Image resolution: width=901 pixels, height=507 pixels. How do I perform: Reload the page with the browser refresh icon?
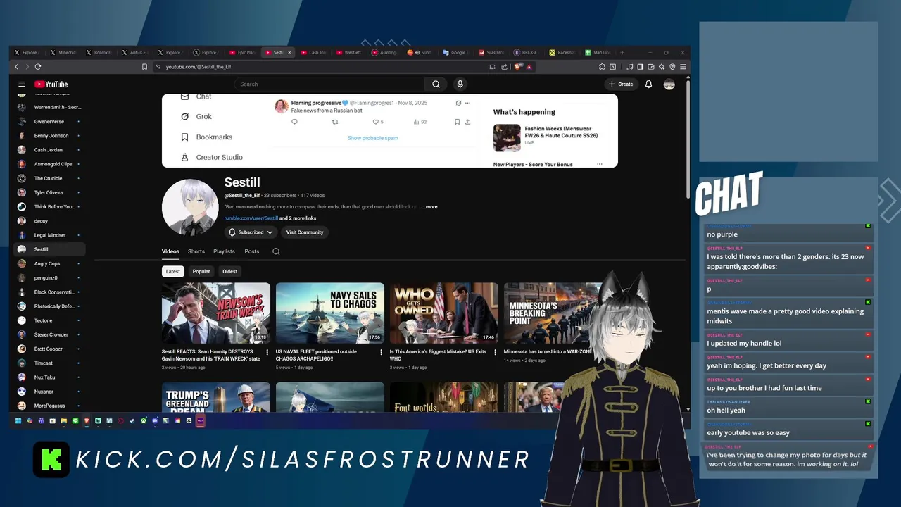38,67
